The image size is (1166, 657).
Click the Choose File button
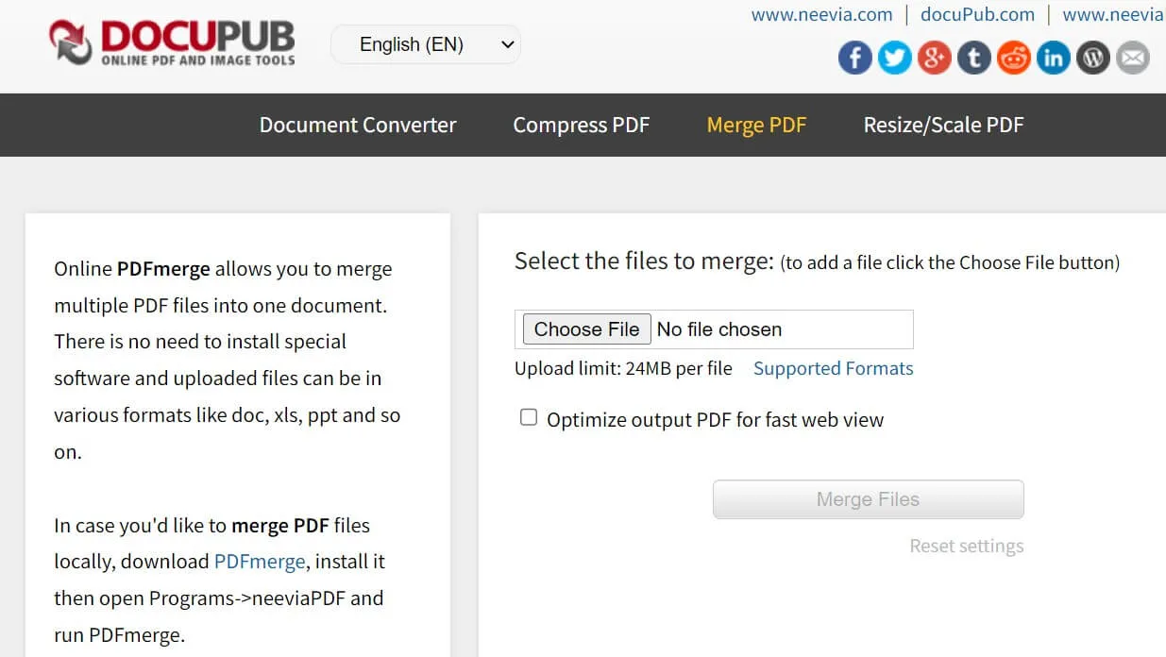pyautogui.click(x=585, y=328)
